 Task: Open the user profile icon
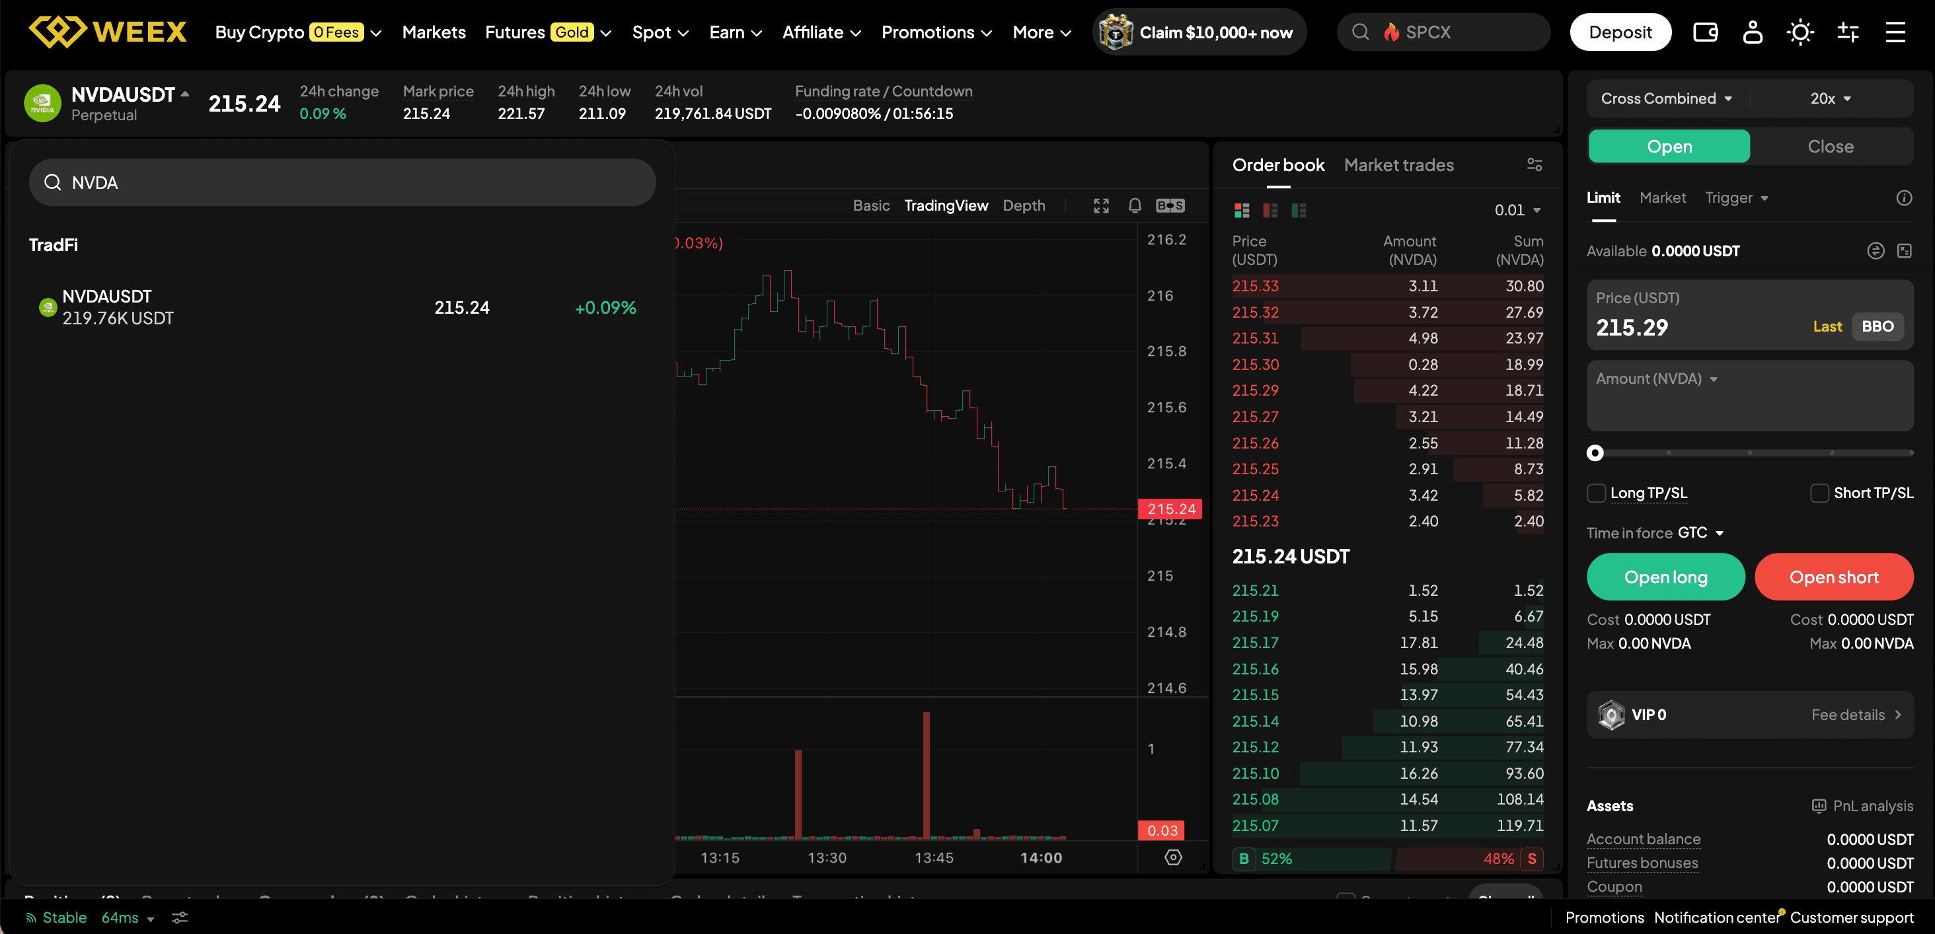coord(1753,32)
